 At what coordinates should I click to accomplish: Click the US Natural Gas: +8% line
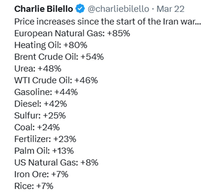point(56,163)
